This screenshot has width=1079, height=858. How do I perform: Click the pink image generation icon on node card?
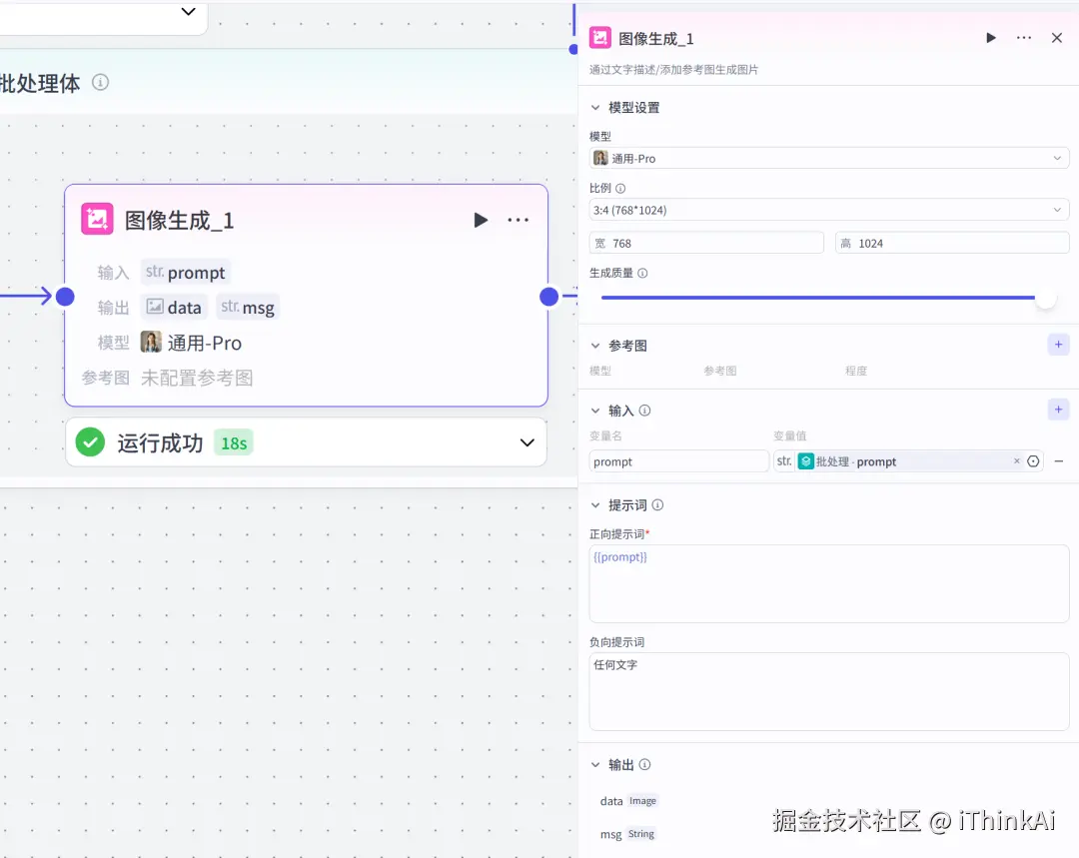point(97,220)
